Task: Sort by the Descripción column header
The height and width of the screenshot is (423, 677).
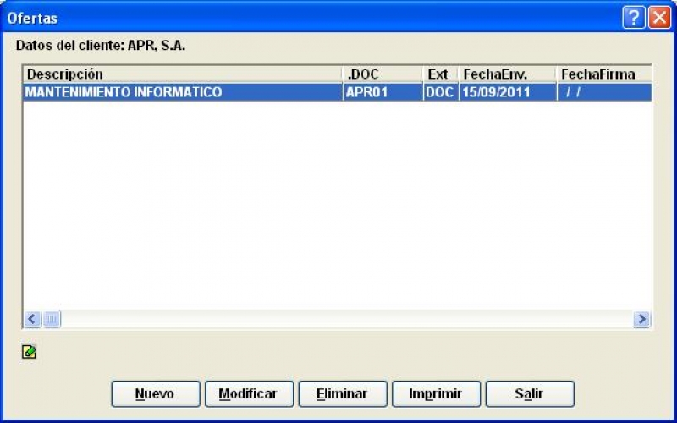Action: (183, 74)
